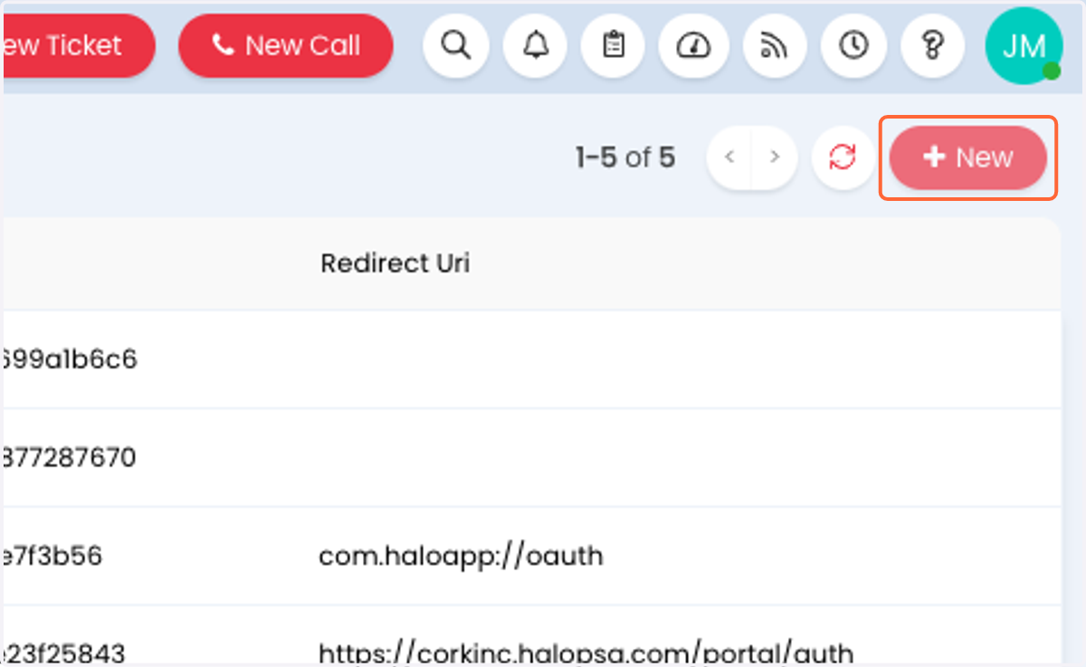Go to next page arrow
Screen dimensions: 1086x667
[x=775, y=157]
